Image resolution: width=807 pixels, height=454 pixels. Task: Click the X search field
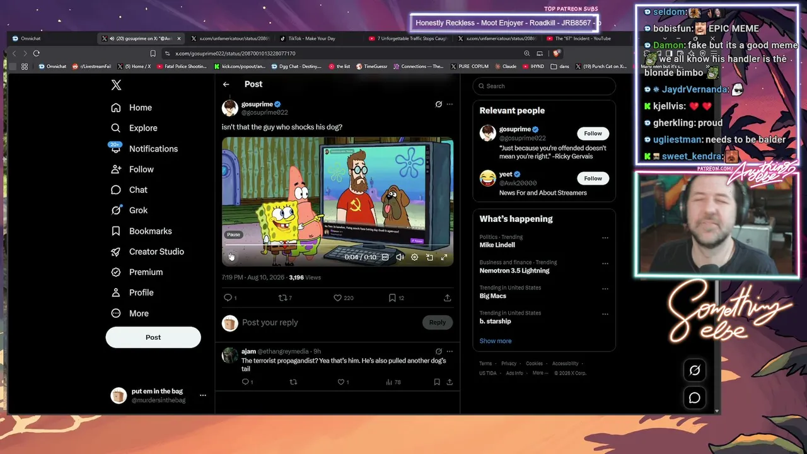[x=544, y=86]
